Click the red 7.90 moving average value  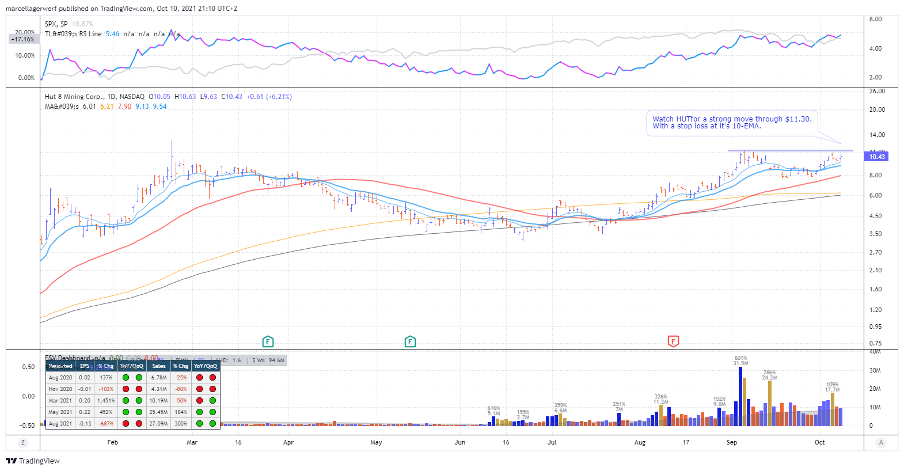(x=124, y=107)
